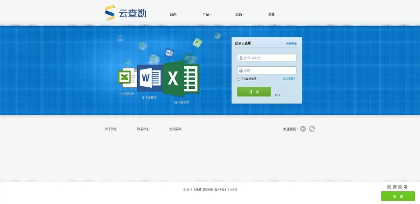Click the user icon in account field

(241, 58)
